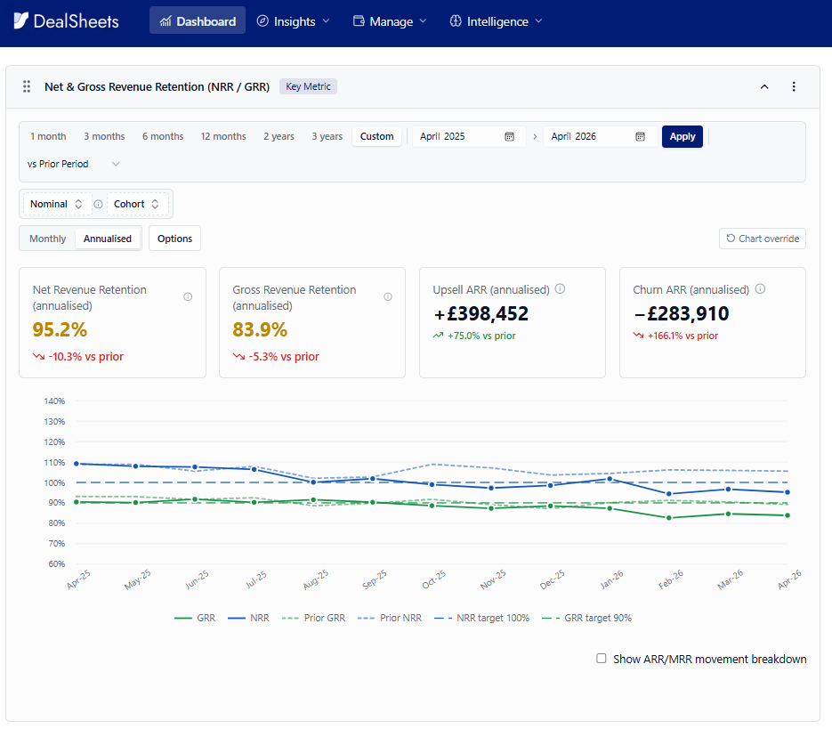Click Gross Revenue Retention info icon
832x729 pixels.
click(388, 296)
